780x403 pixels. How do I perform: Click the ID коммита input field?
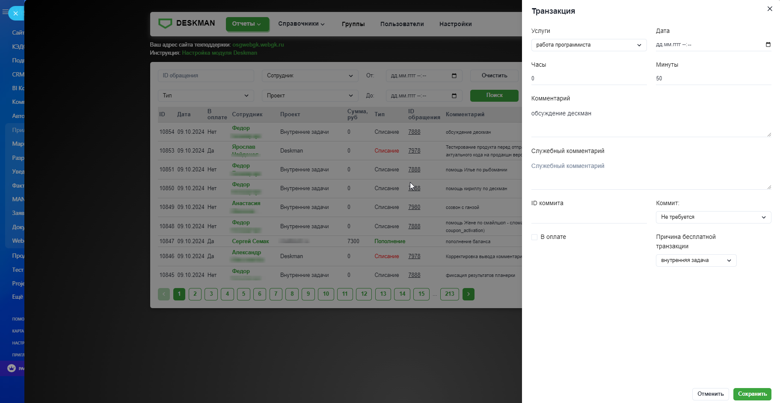[x=589, y=217]
